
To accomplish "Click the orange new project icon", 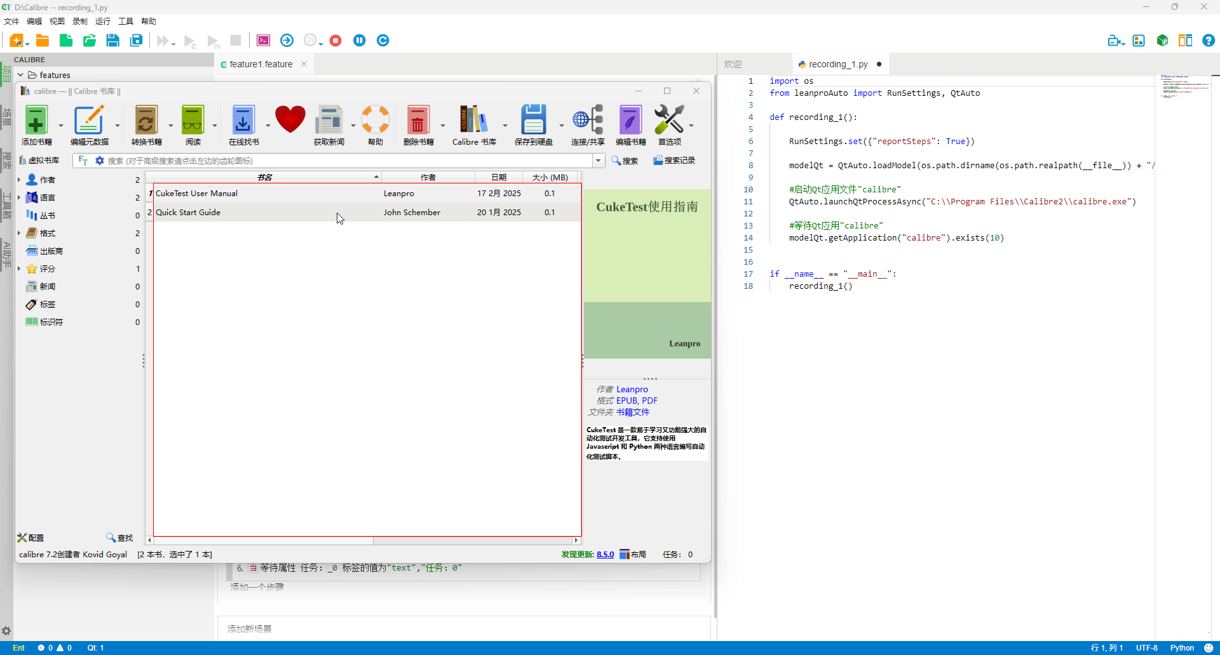I will (17, 41).
